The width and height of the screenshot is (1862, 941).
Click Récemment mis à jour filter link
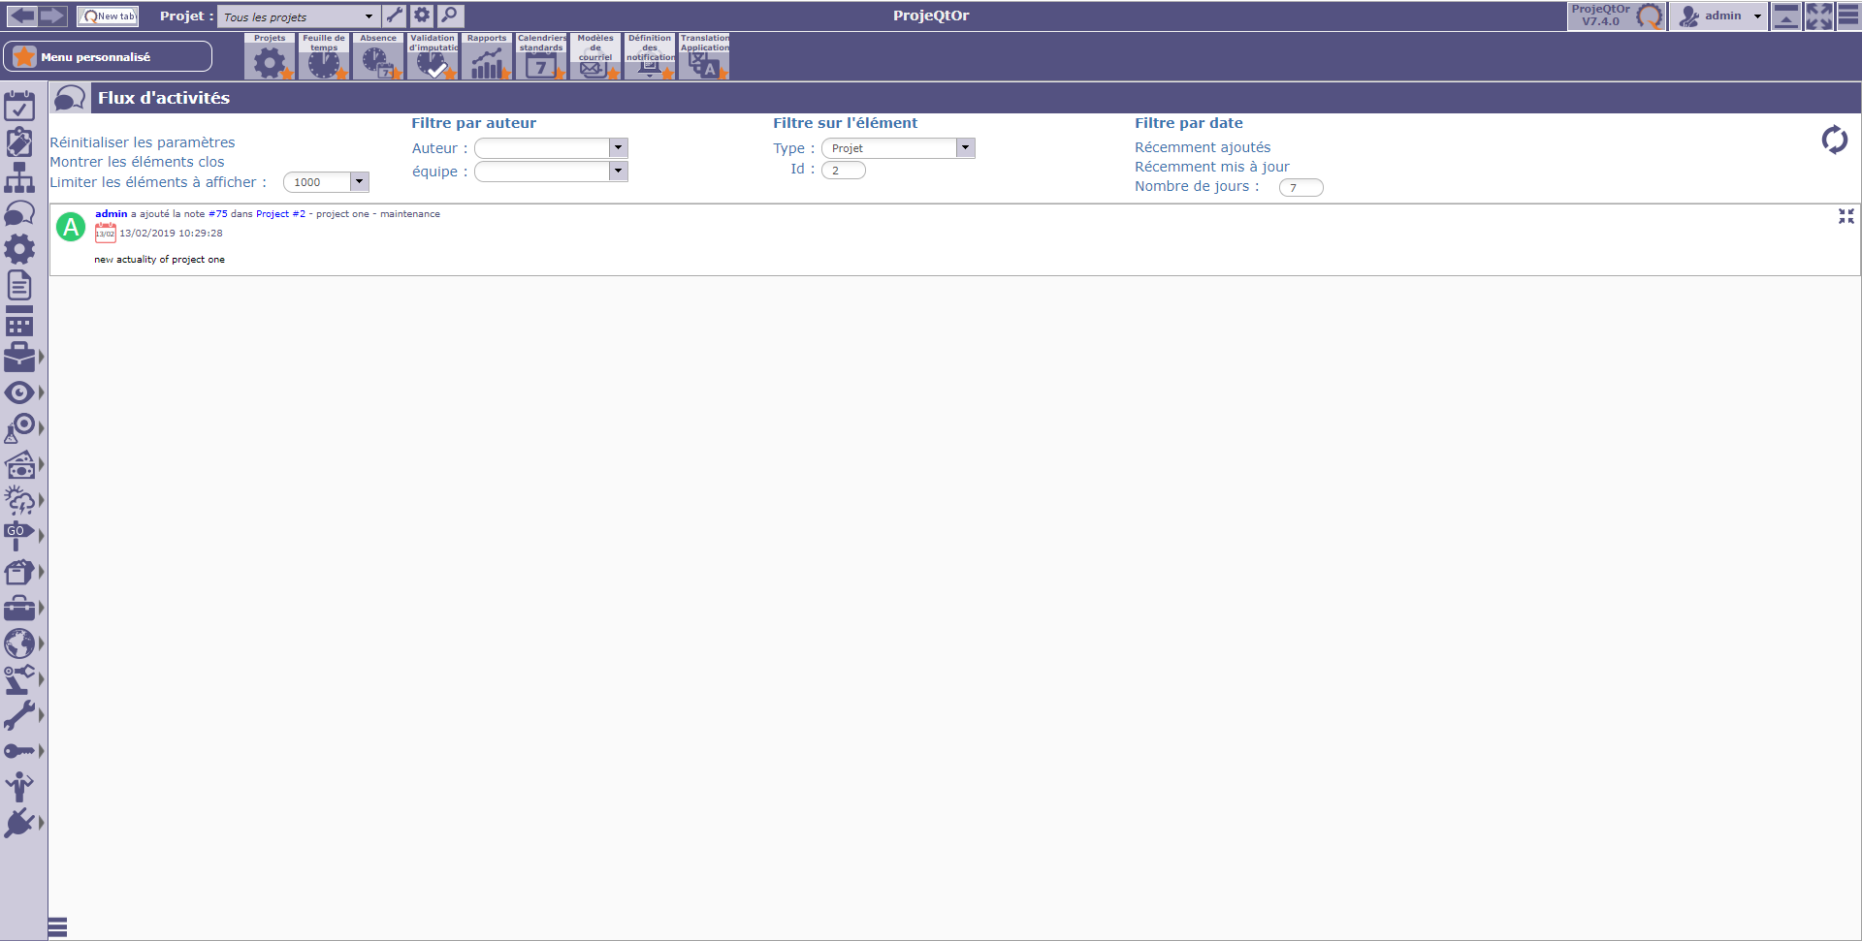pos(1212,167)
